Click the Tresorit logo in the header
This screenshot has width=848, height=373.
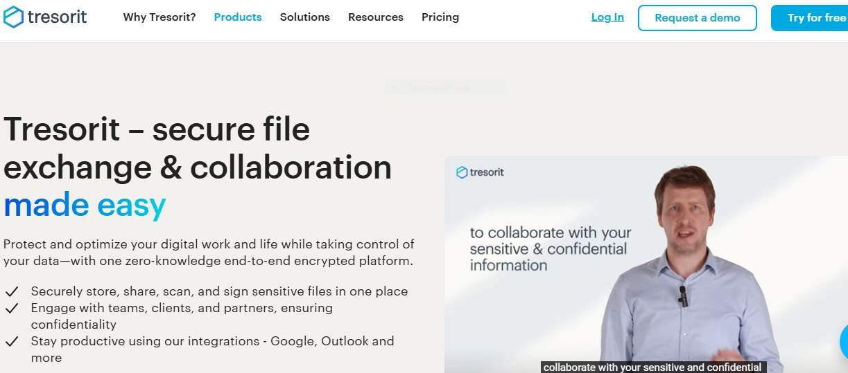point(45,17)
